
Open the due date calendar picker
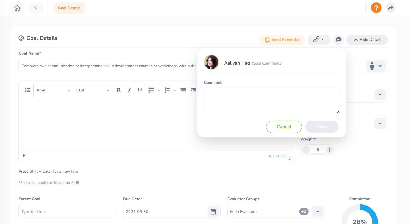point(213,212)
